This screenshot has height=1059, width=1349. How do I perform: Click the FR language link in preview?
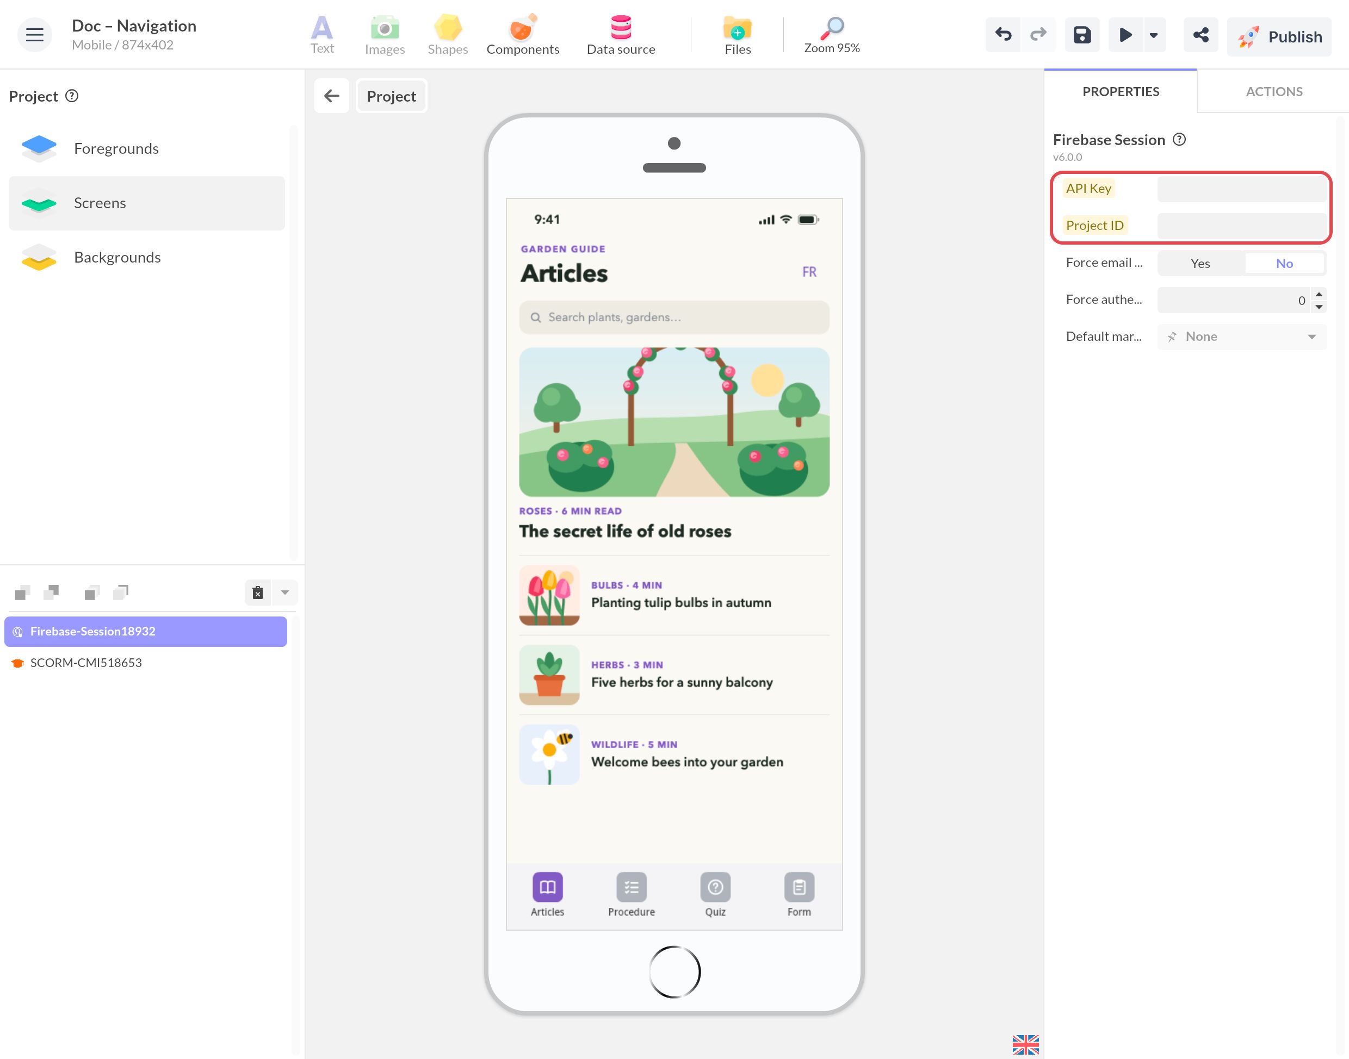click(809, 272)
